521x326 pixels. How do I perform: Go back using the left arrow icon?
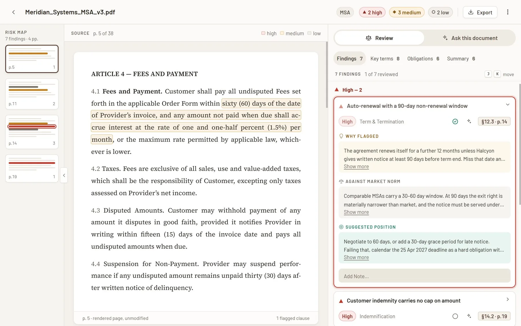pyautogui.click(x=13, y=12)
